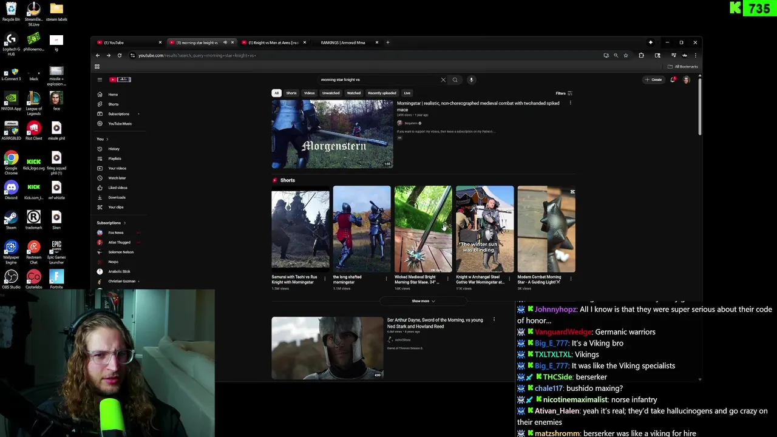Open options menu for Morgenstern video
Screen dimensions: 777x437
pos(570,103)
